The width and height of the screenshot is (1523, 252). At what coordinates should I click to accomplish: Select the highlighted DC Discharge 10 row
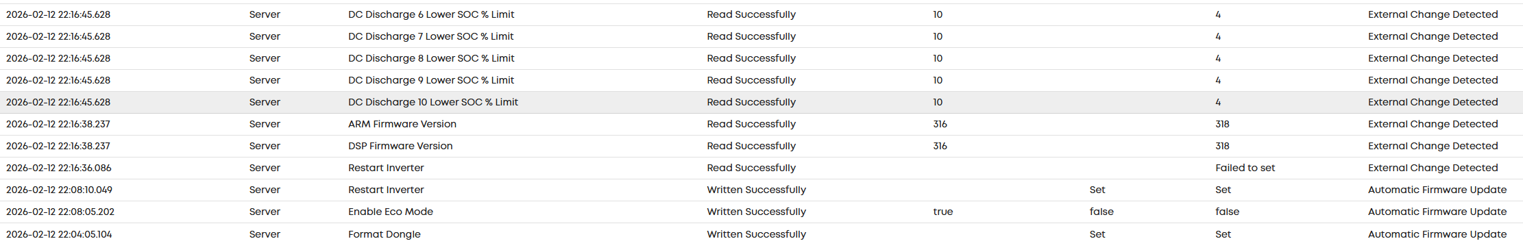[761, 102]
